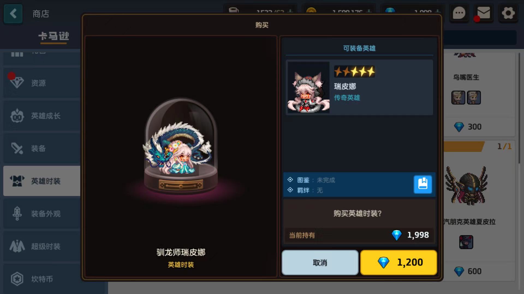The height and width of the screenshot is (294, 524).
Task: Open the mail inbox icon
Action: click(483, 13)
